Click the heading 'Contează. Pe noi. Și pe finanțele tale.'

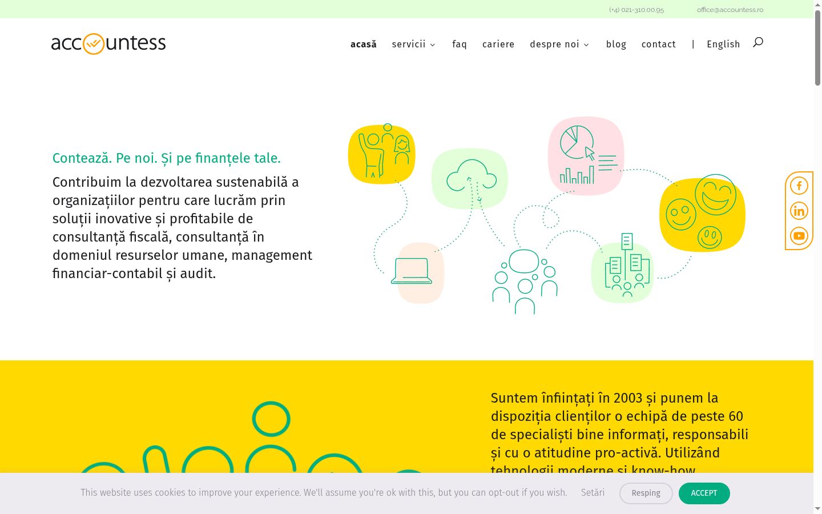[167, 158]
